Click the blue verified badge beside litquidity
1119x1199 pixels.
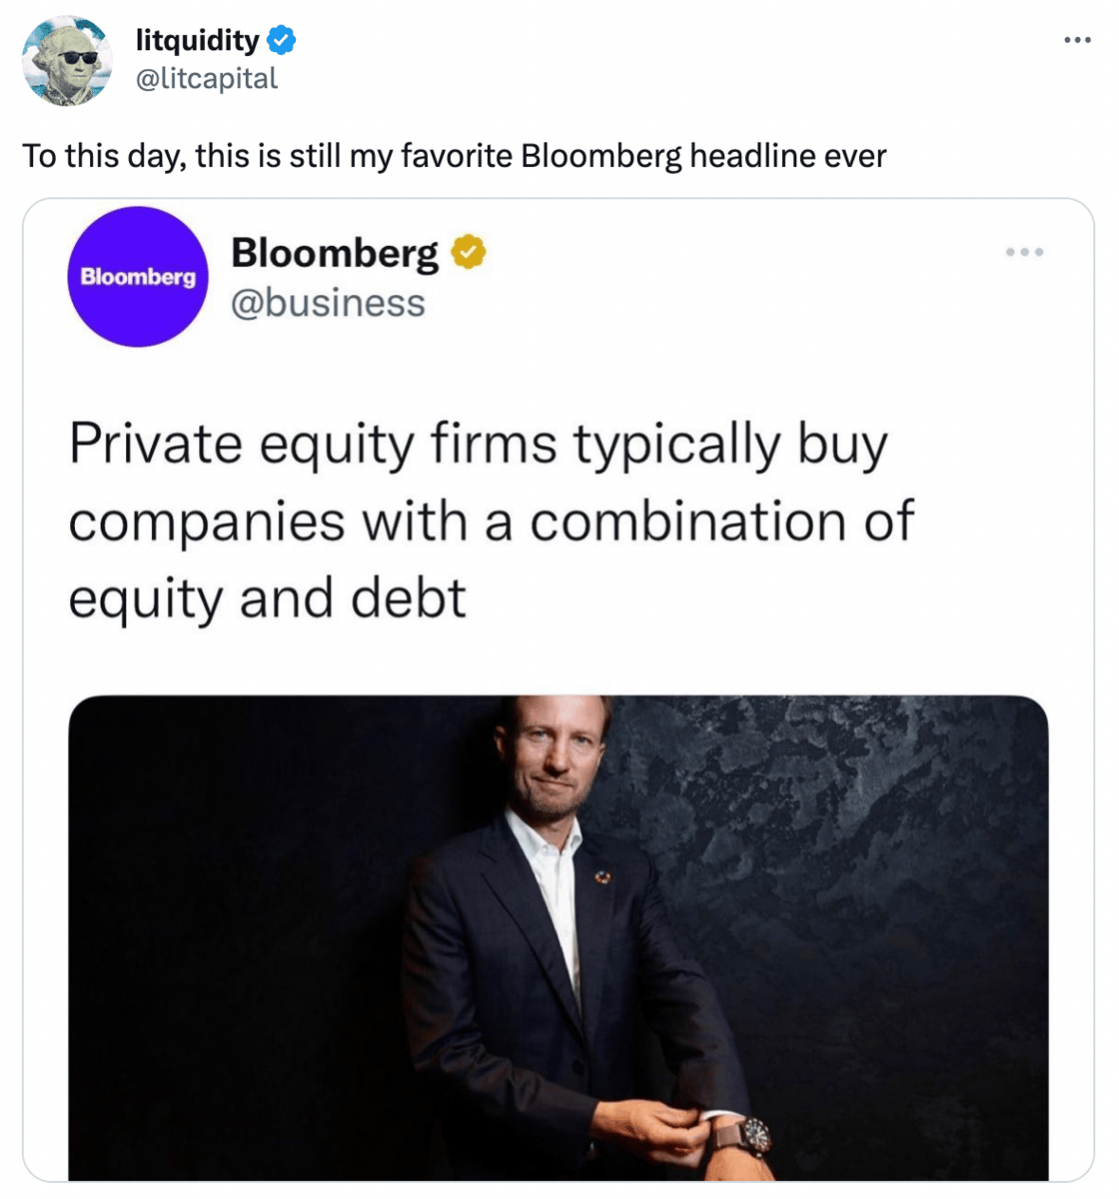[282, 41]
